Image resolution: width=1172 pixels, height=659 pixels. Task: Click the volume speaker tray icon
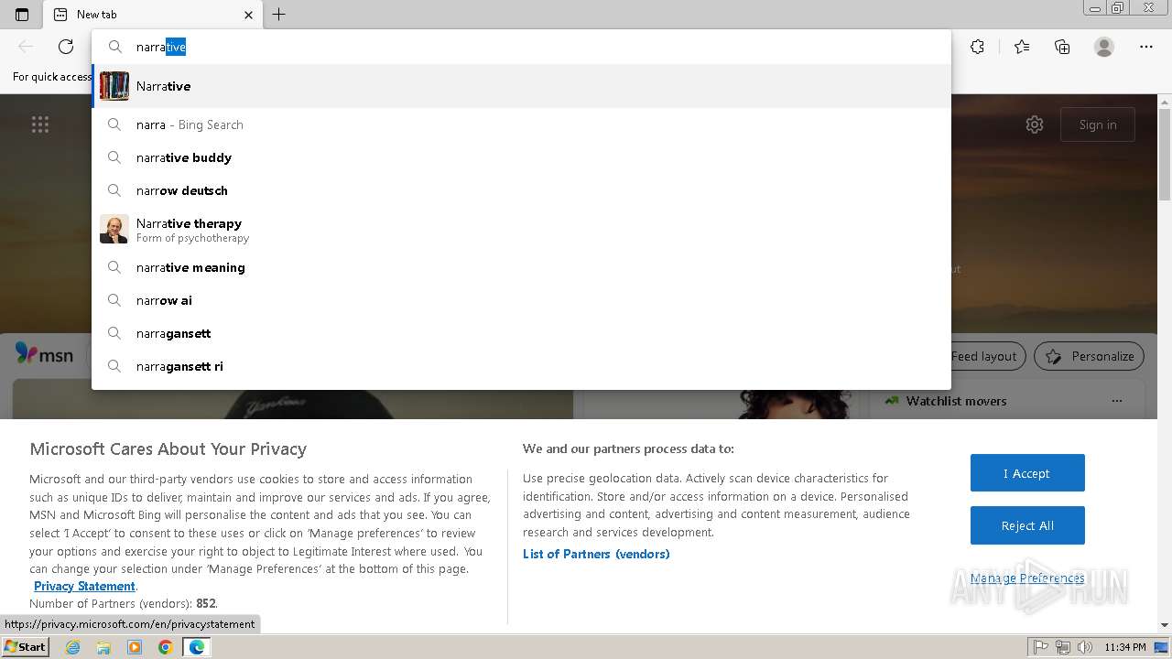pyautogui.click(x=1085, y=647)
